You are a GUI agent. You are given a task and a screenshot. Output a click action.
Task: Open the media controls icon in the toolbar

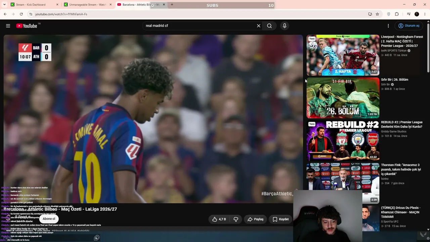(x=408, y=14)
